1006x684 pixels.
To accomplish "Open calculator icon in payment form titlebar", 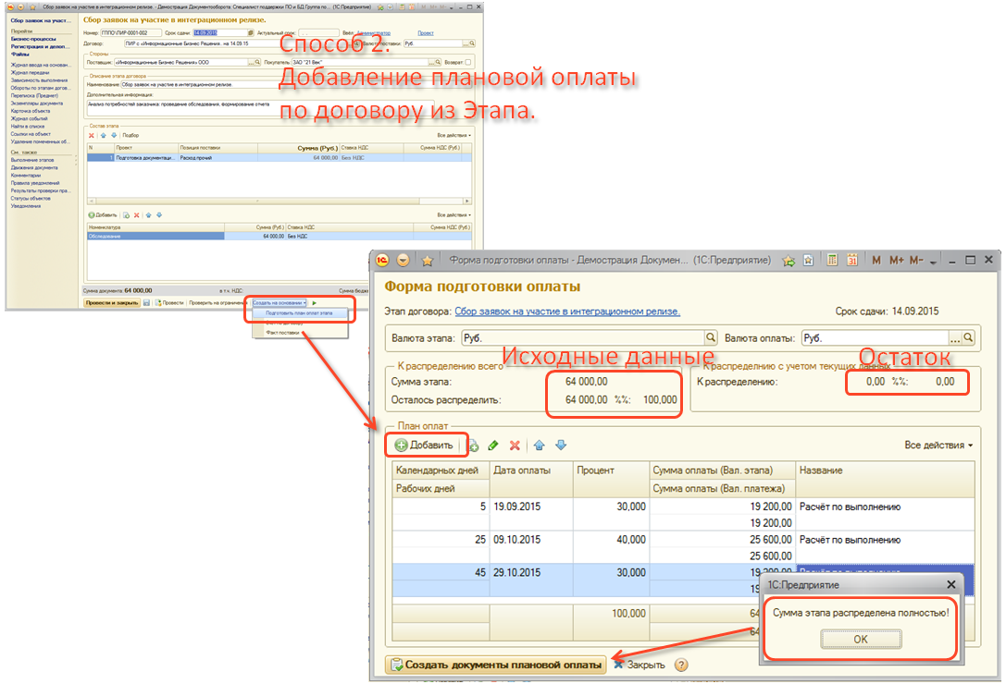I will pos(833,261).
